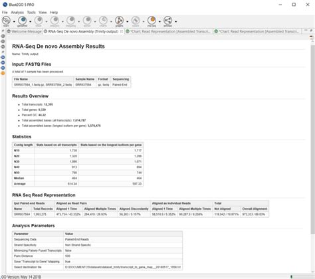Viewport: 315px width, 279px height.
Task: Click the destination file path value
Action: coord(123,267)
